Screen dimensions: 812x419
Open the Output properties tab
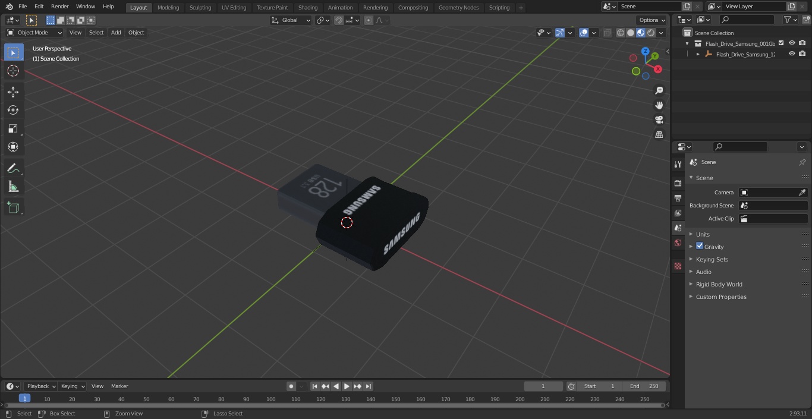click(x=678, y=198)
